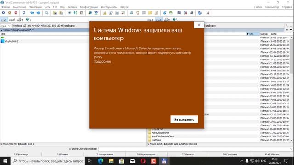294x165 pixels.
Task: Click the blue butterfly-like toolbar icon
Action: pyautogui.click(x=164, y=13)
